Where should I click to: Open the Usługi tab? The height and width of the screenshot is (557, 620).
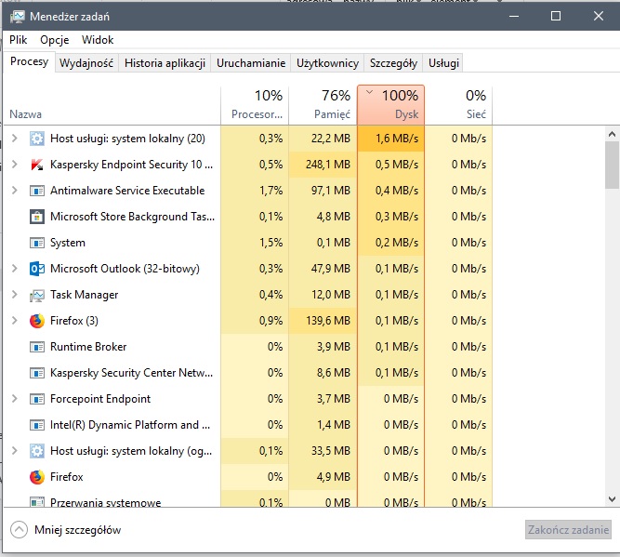443,63
